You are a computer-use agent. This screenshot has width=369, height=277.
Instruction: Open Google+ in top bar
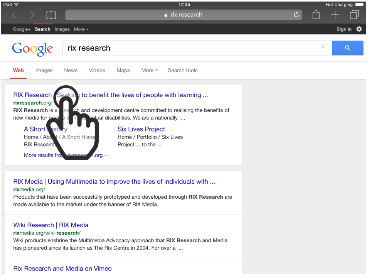pyautogui.click(x=22, y=29)
